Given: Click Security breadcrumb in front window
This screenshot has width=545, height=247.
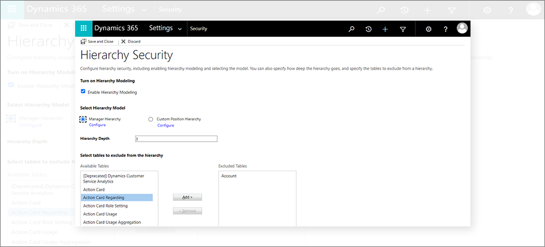Looking at the screenshot, I should tap(199, 29).
